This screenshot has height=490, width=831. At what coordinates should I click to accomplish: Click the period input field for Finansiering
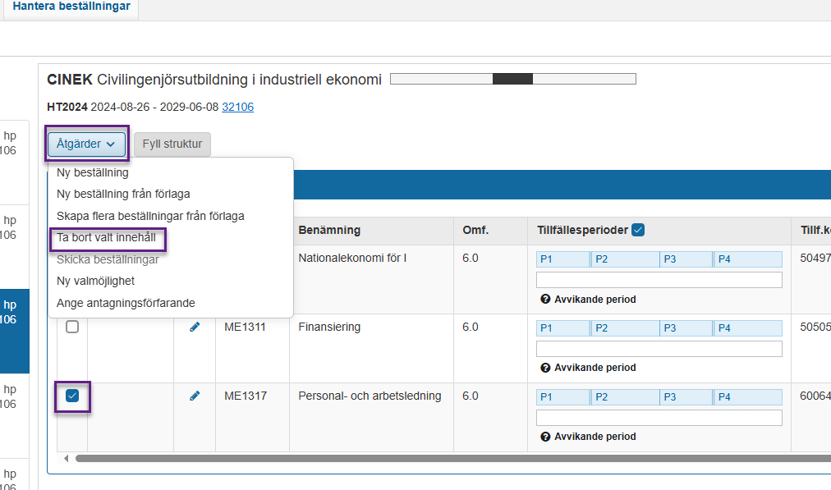[659, 349]
